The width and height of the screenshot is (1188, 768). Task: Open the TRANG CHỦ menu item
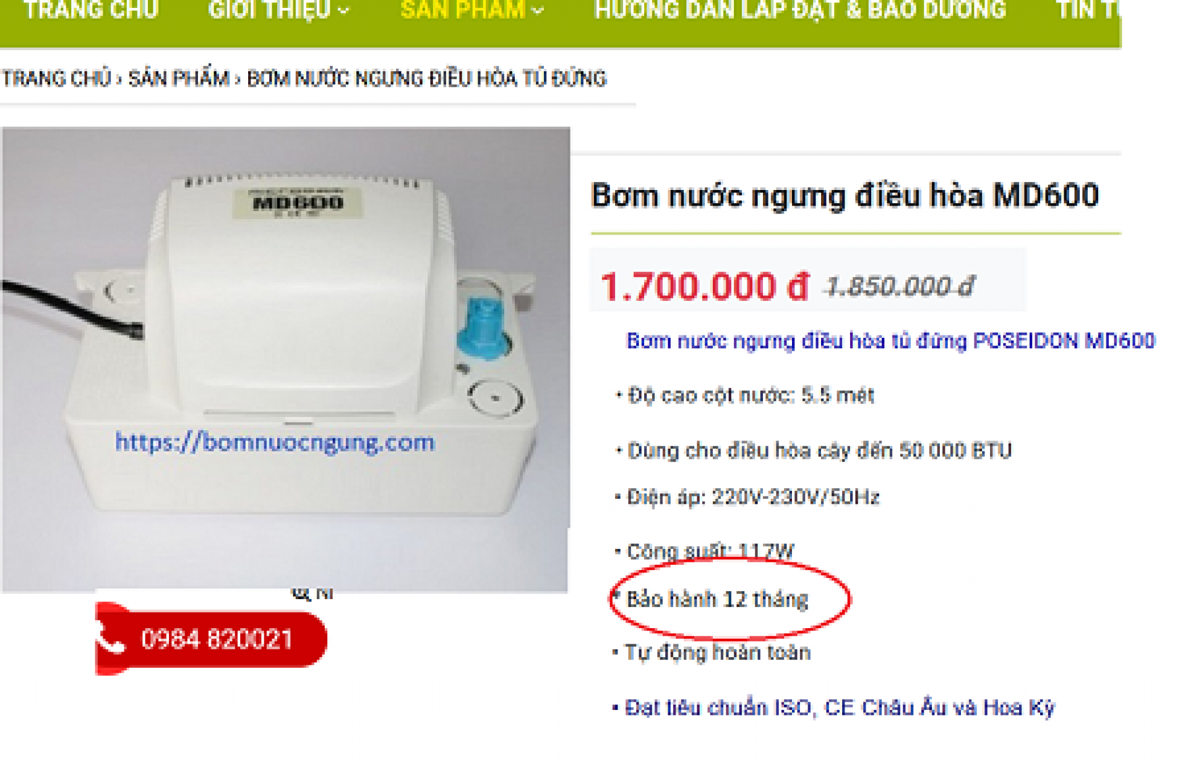pos(91,10)
